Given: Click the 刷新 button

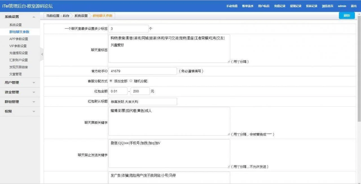Looking at the screenshot, I should (347, 16).
